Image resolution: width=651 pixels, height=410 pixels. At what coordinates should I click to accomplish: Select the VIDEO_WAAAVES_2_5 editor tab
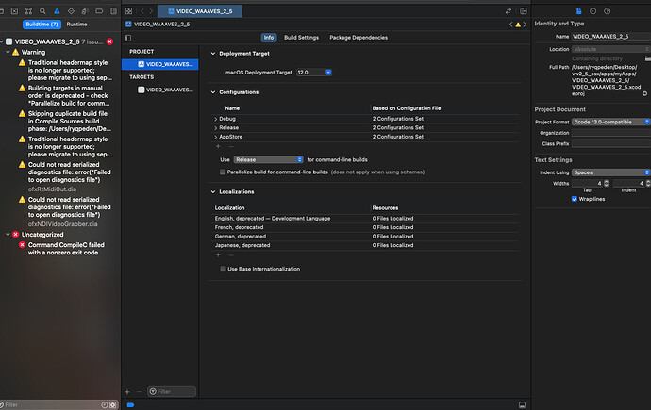[200, 11]
